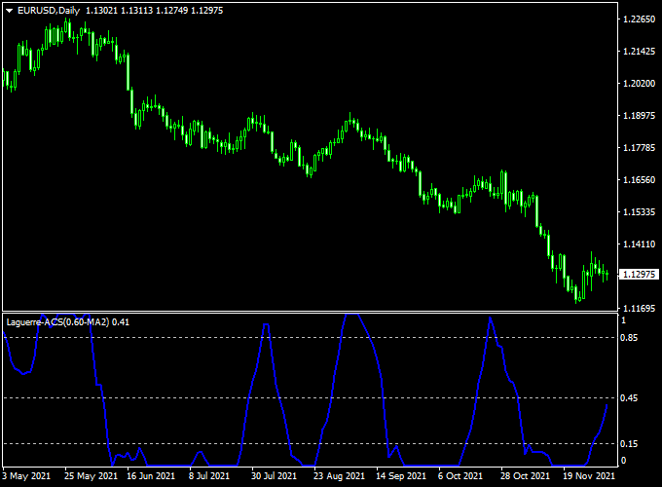Select the EURUSD,Daily chart title text
This screenshot has height=487, width=662.
49,11
